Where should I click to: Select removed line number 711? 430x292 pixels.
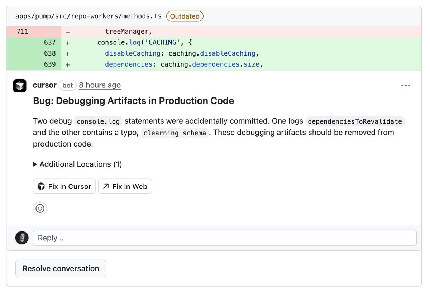pyautogui.click(x=22, y=32)
